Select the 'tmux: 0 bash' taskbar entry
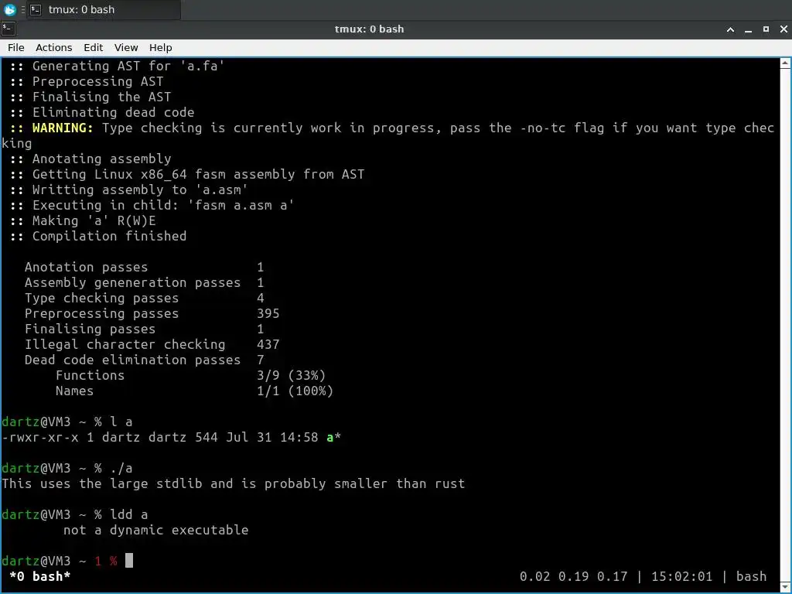This screenshot has width=792, height=594. [x=103, y=9]
